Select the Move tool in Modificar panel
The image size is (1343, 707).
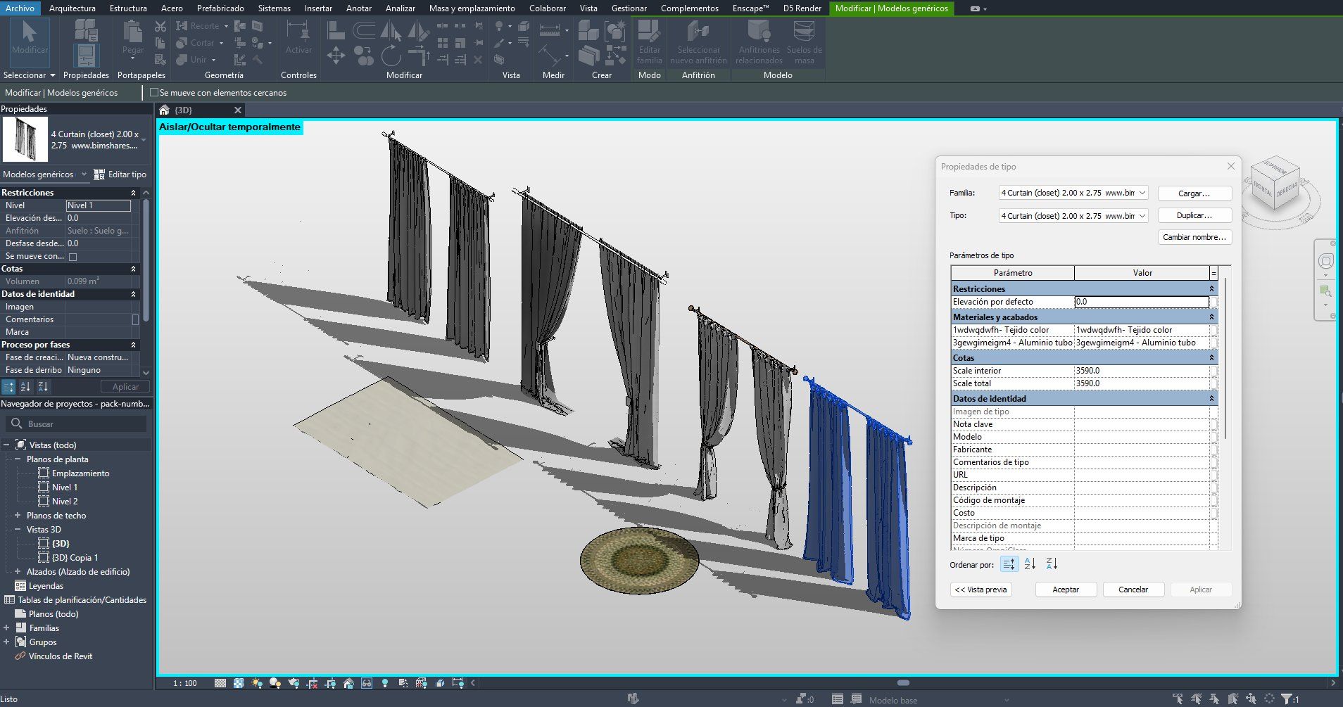coord(336,56)
